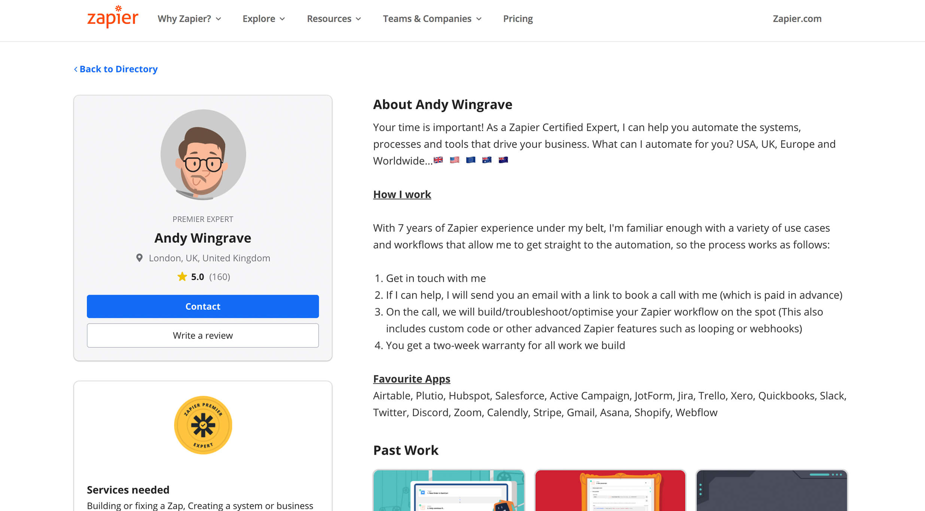This screenshot has width=925, height=511.
Task: Go Back to Directory
Action: tap(116, 69)
